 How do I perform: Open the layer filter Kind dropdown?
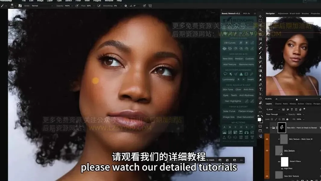point(273,109)
